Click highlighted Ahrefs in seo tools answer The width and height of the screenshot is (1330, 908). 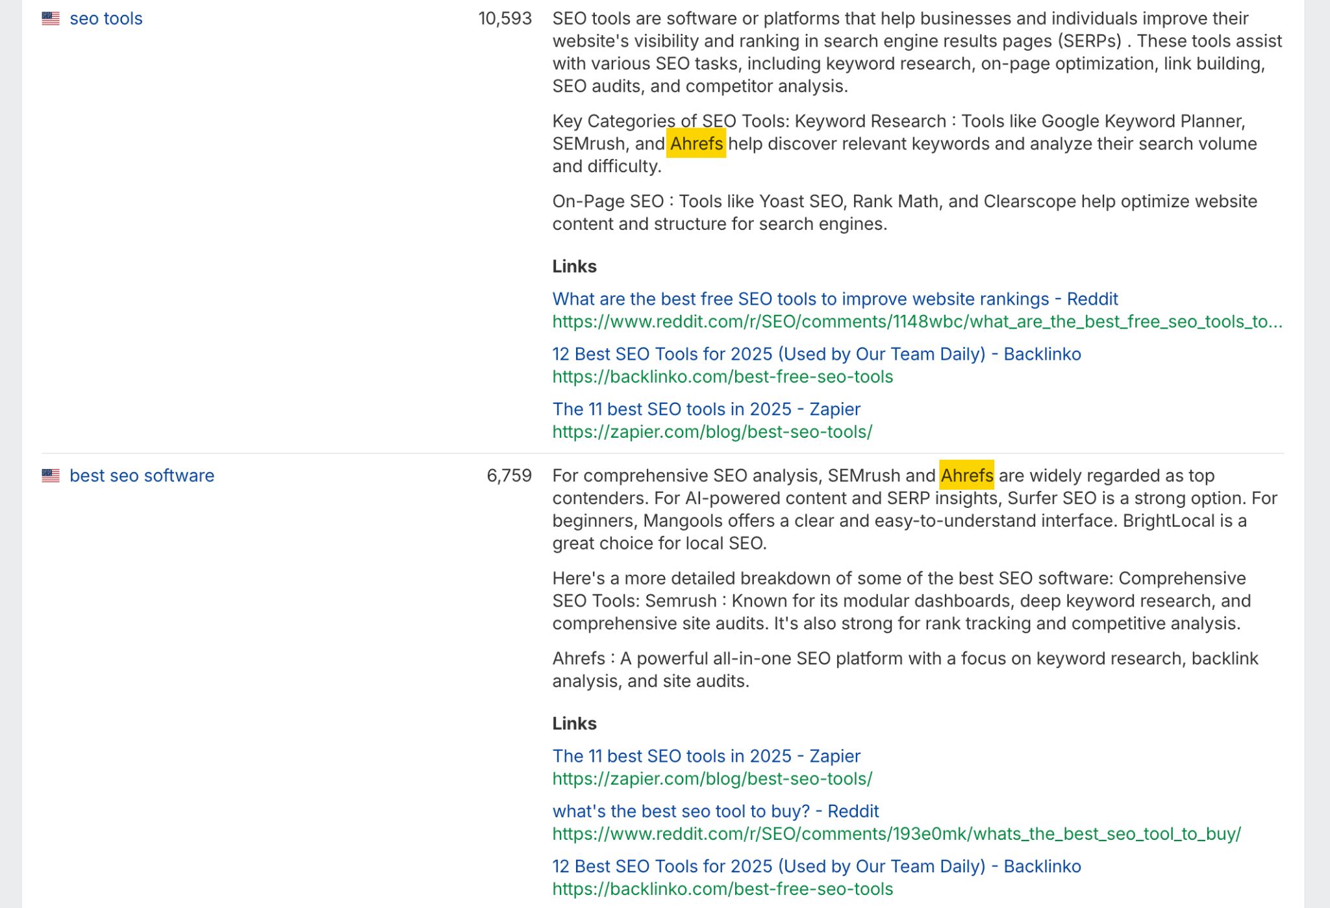point(696,144)
